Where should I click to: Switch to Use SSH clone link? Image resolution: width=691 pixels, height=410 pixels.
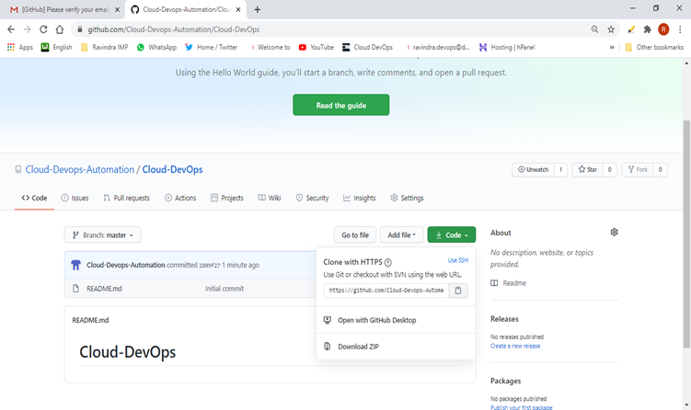pos(458,260)
